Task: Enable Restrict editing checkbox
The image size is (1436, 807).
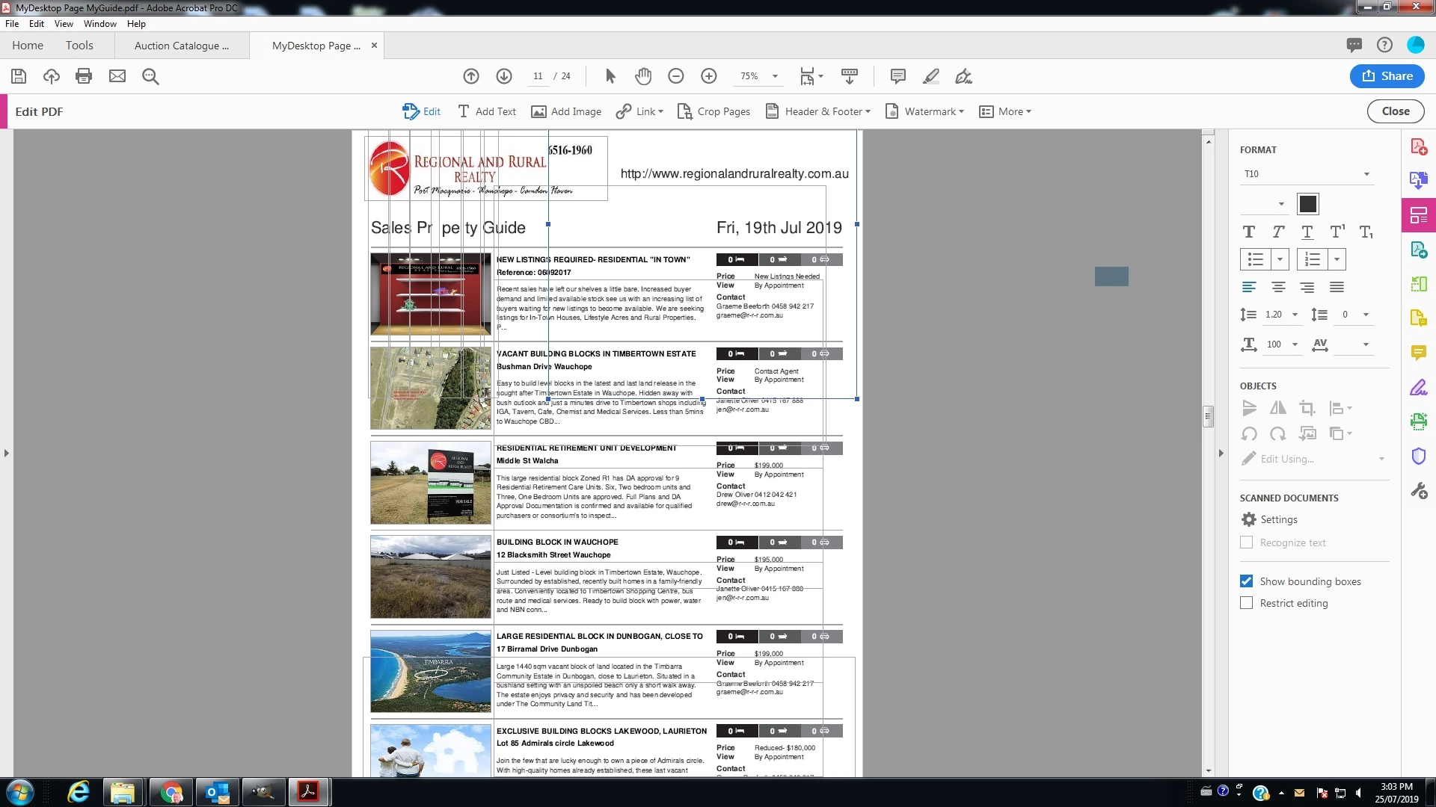Action: pos(1246,603)
